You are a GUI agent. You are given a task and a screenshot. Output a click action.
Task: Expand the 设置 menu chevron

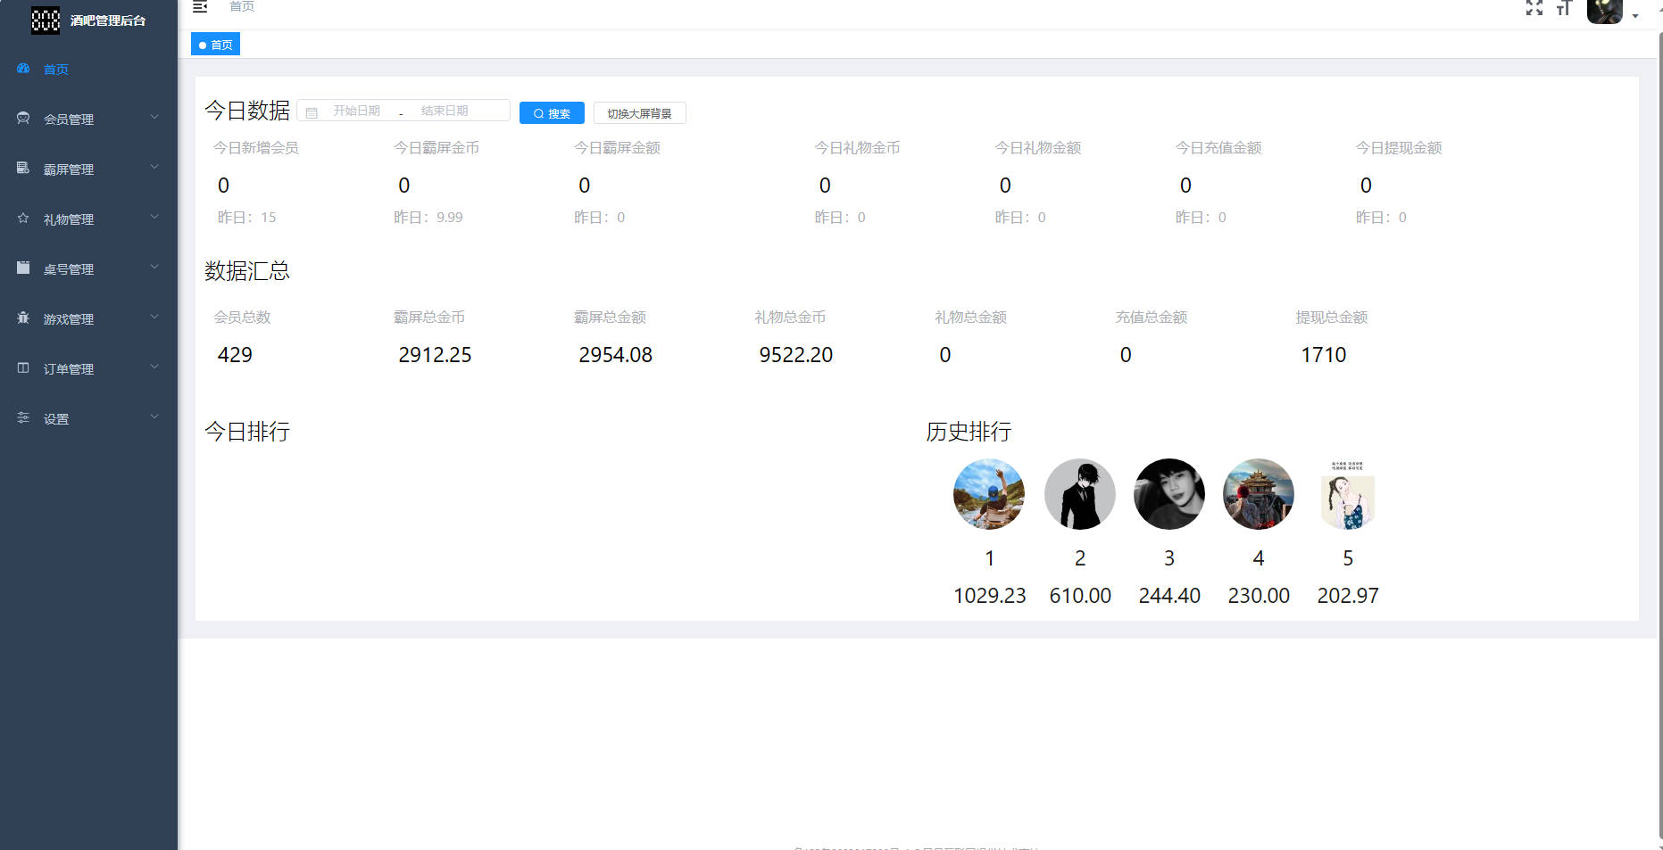154,417
